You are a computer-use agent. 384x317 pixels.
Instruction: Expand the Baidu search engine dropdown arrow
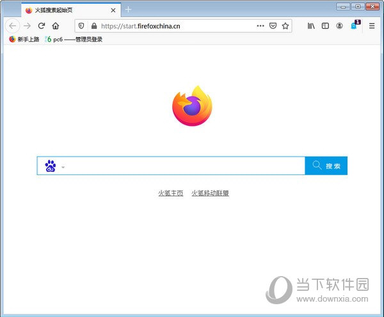[63, 167]
